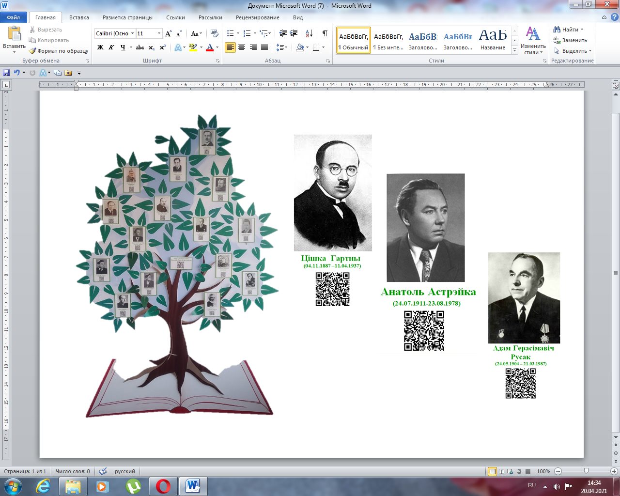
Task: Toggle show paragraph marks (¶)
Action: pos(325,33)
